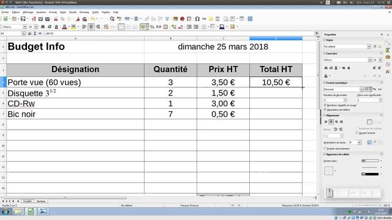Switch to the Feuille1 sheet tab

27,201
